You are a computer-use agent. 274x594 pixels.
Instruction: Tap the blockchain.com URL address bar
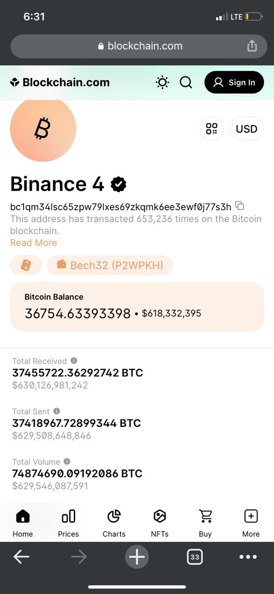pyautogui.click(x=139, y=46)
